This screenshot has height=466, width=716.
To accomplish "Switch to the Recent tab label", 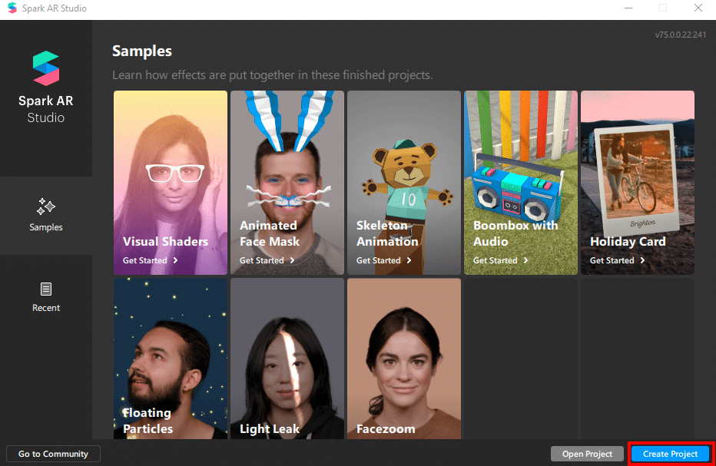I will pos(45,308).
